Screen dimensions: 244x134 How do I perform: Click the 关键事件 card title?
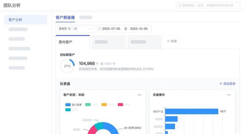159,95
